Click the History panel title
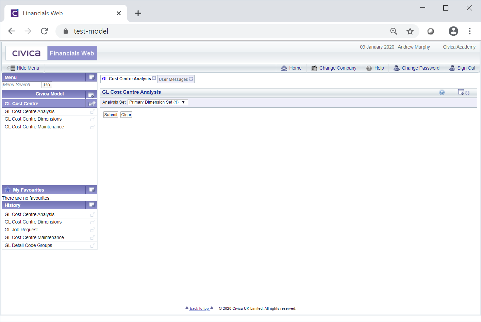Screen dimensions: 481x322 click(13, 205)
